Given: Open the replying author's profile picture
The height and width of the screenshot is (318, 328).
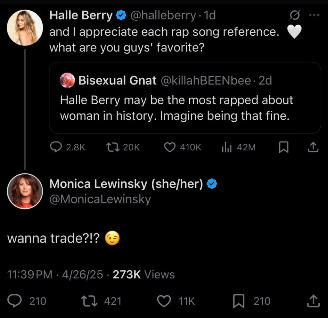Looking at the screenshot, I should click(25, 191).
